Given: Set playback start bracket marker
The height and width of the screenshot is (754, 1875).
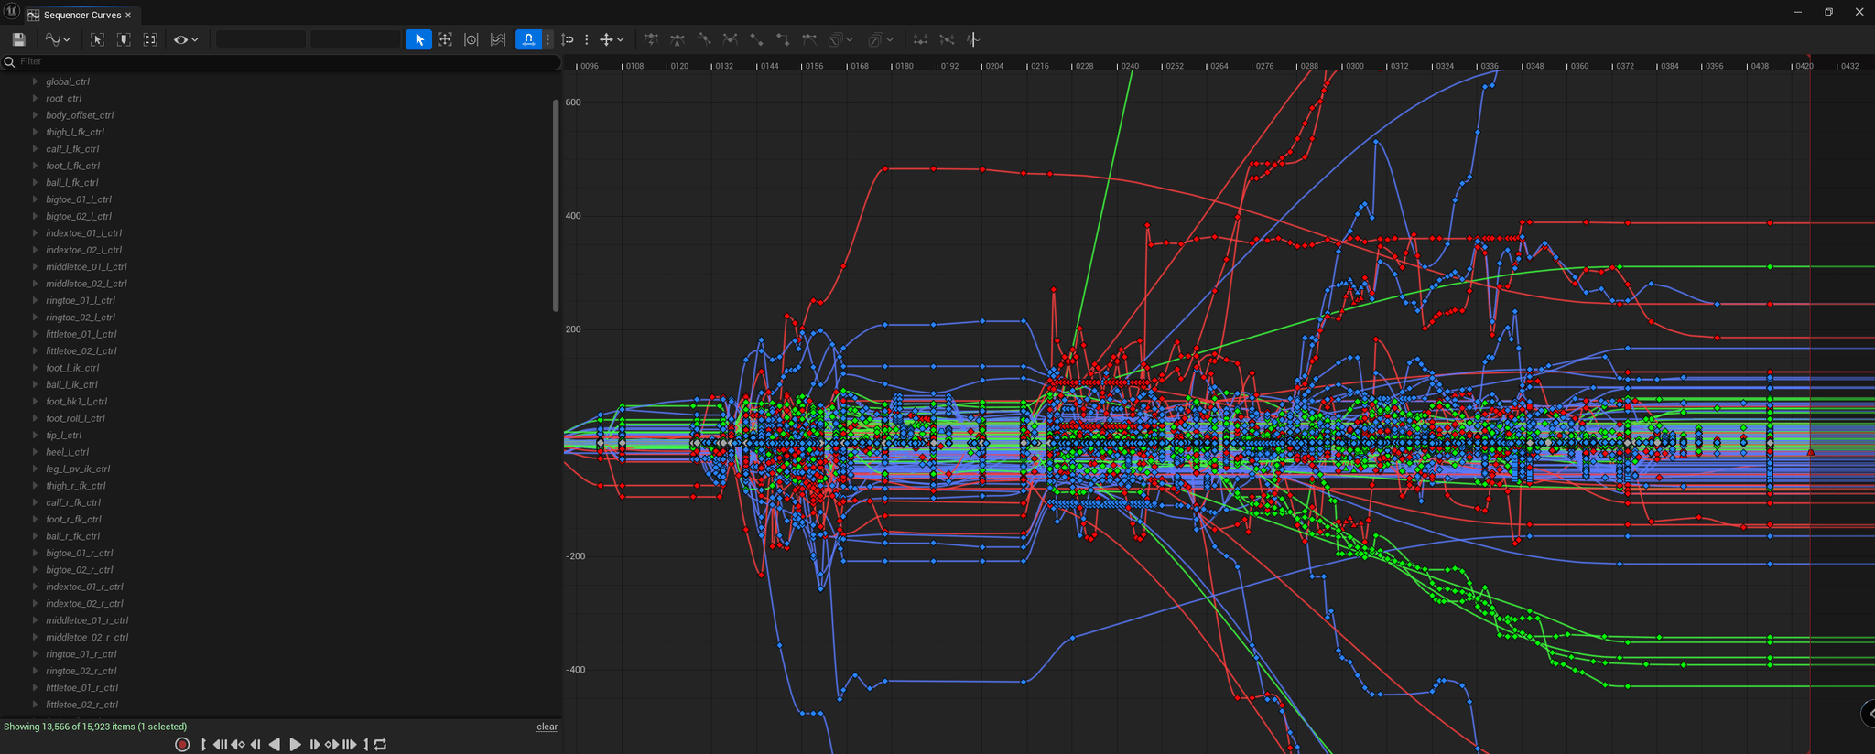Looking at the screenshot, I should pyautogui.click(x=203, y=744).
